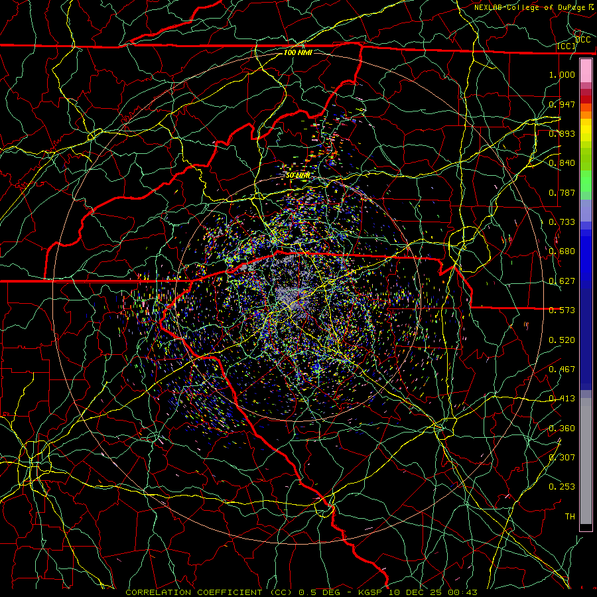
Task: Click the 00:43 timestamp
Action: (x=462, y=592)
